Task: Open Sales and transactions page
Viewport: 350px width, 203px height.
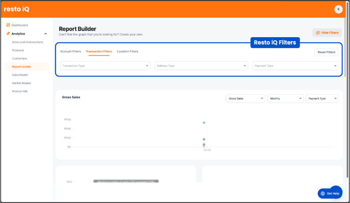Action: (27, 42)
